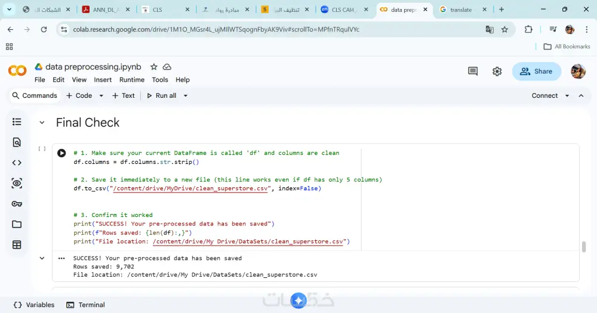Open the Secrets key panel
Viewport: 597px width, 313px height.
coord(17,204)
